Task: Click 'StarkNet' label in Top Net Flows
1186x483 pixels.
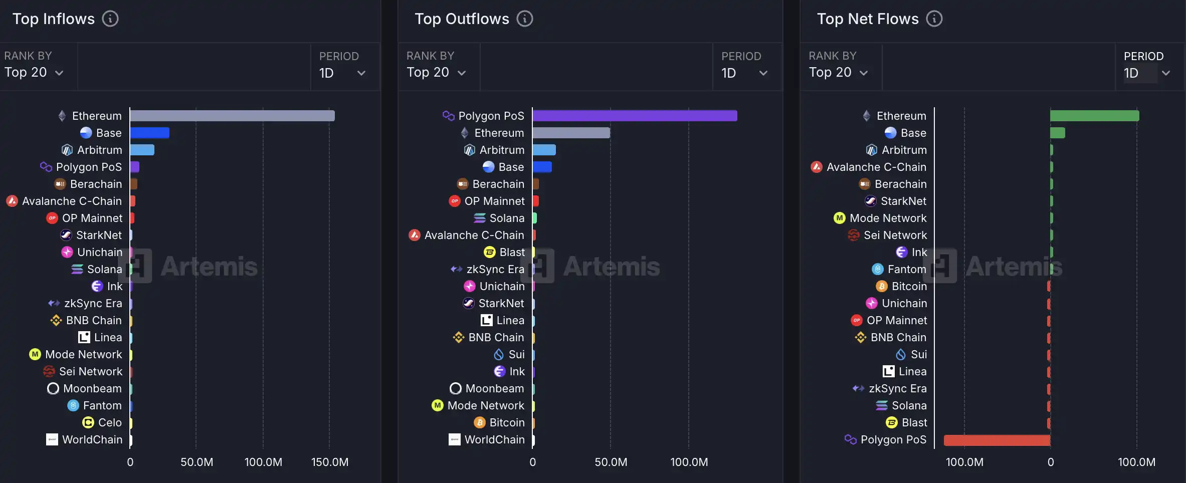Action: (x=903, y=201)
